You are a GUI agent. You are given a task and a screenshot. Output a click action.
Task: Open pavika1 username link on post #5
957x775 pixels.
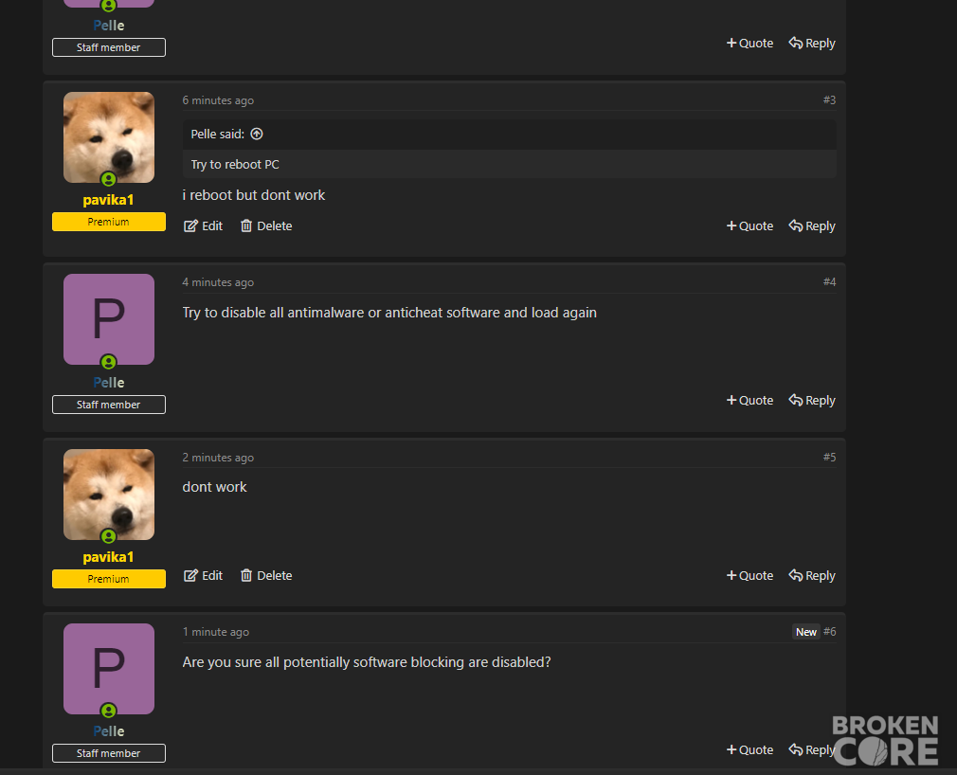[x=108, y=557]
